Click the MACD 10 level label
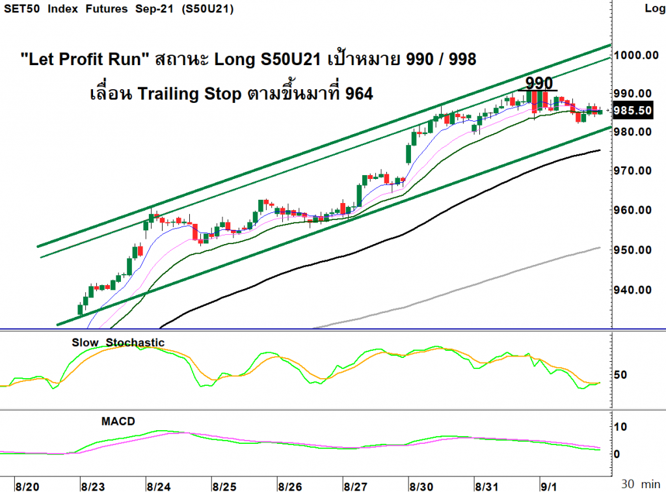 click(x=620, y=427)
